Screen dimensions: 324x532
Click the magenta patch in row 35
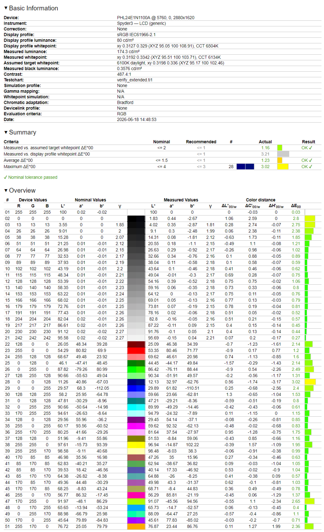[x=136, y=426]
